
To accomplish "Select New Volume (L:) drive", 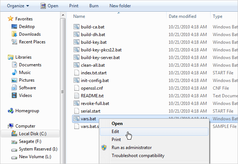I will coord(35,157).
